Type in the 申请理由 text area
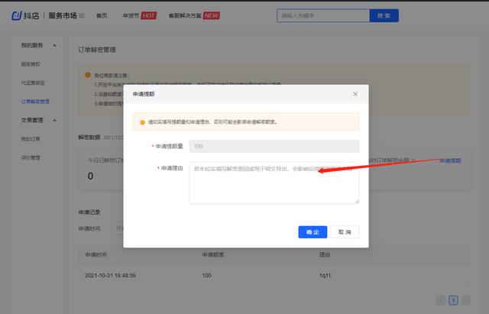Screen dimensions: 489x314 click(274, 184)
